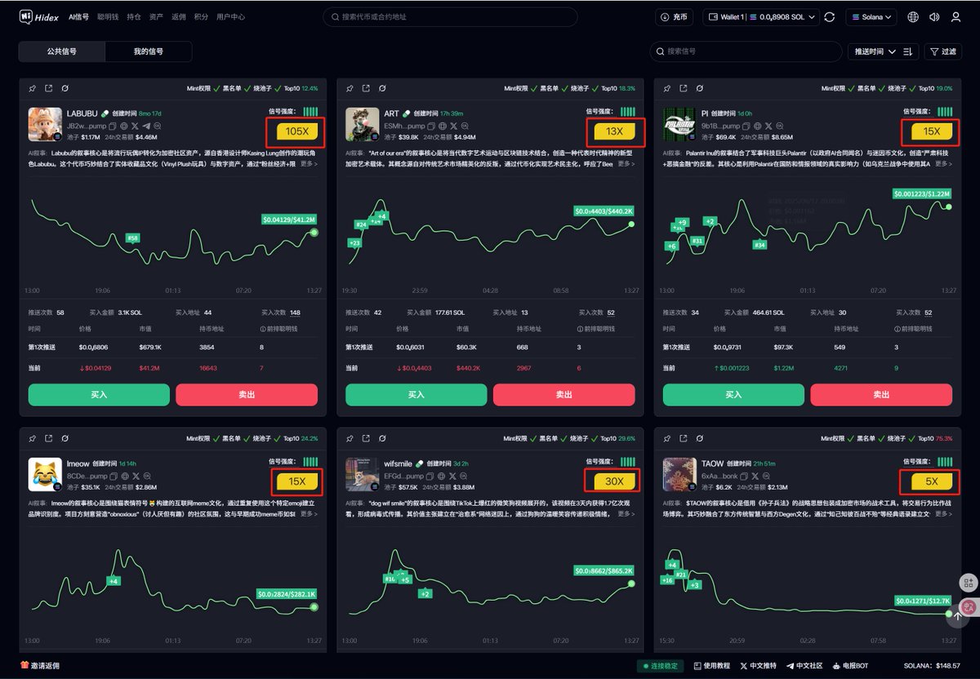Open the 使用教程 link
Viewport: 980px width, 679px height.
(711, 666)
